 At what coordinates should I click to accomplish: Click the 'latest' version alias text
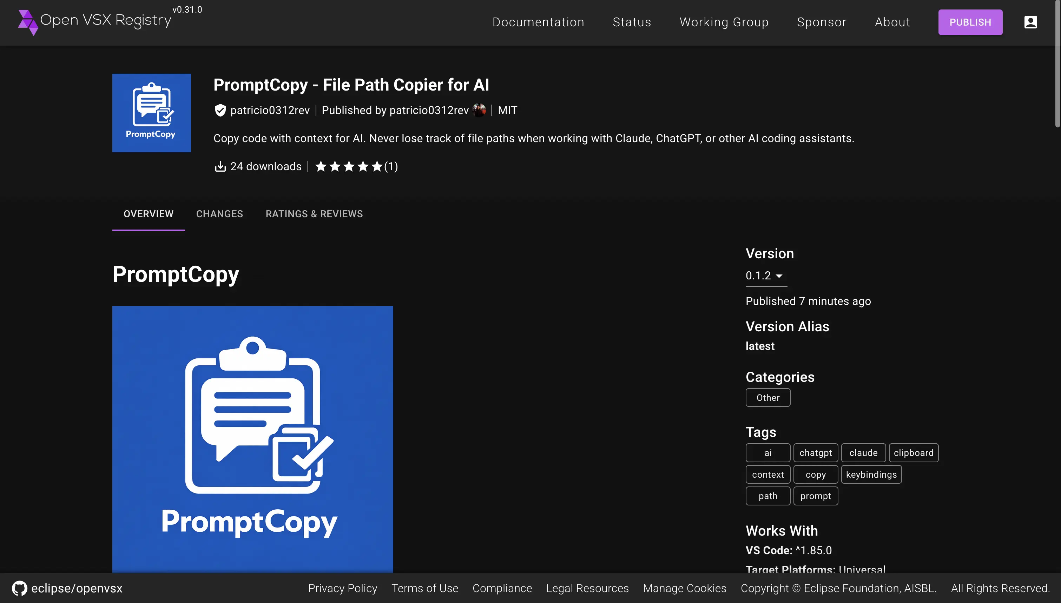click(760, 346)
